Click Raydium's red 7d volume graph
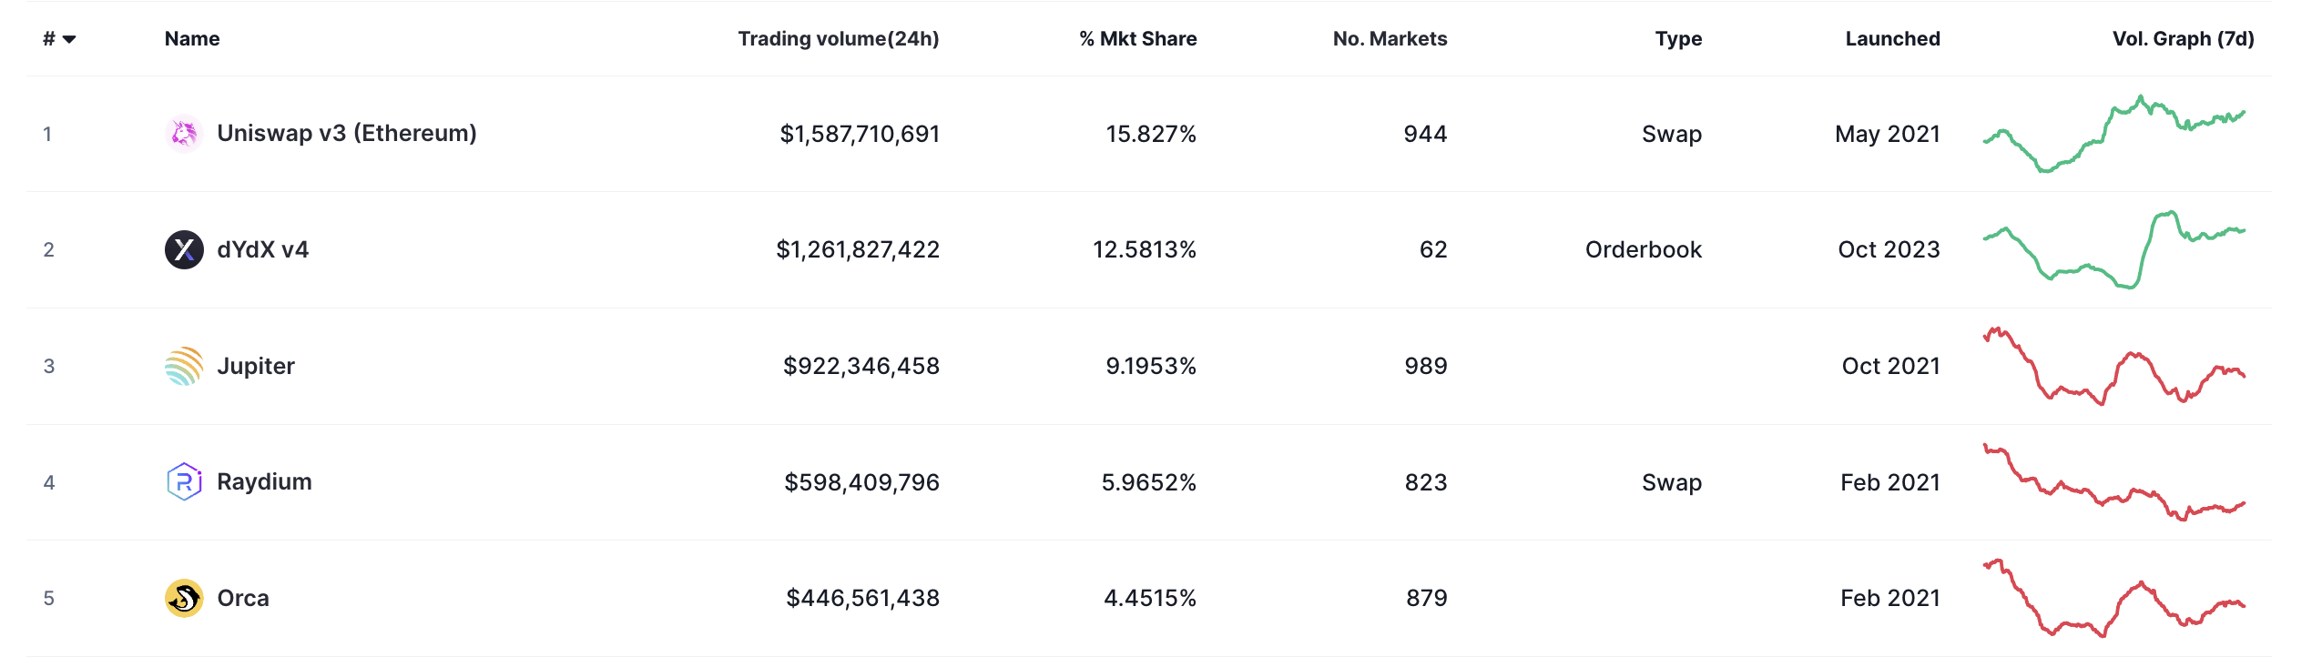Image resolution: width=2322 pixels, height=657 pixels. point(2113,482)
